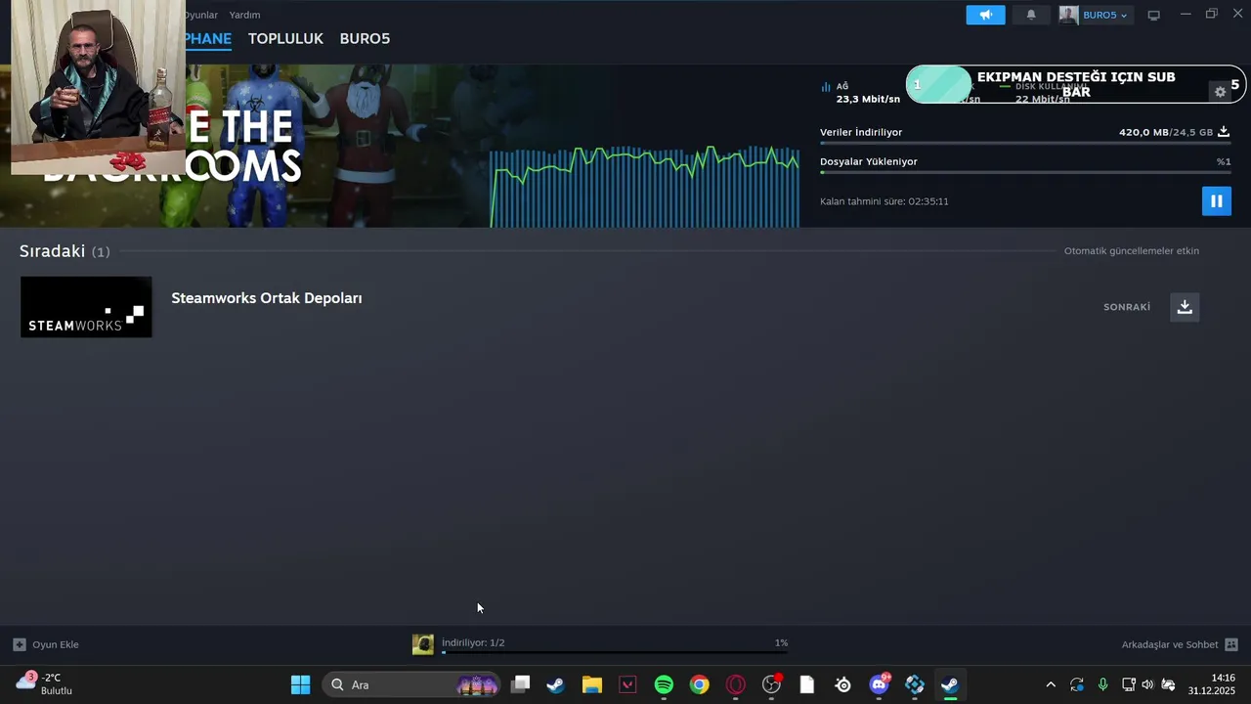Pause the current download

(1216, 201)
